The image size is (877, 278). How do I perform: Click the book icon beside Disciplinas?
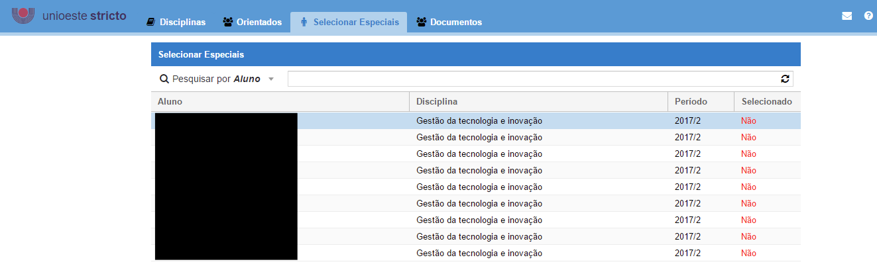150,22
